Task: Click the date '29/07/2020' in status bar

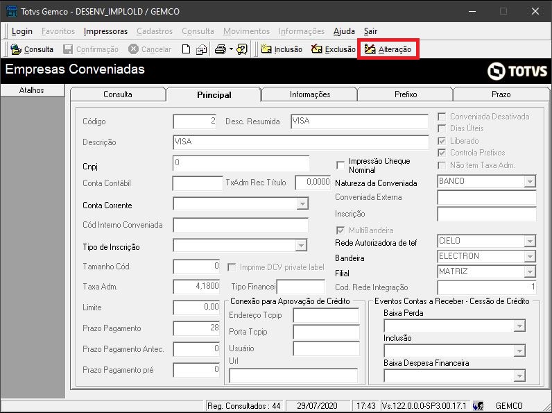Action: (317, 406)
